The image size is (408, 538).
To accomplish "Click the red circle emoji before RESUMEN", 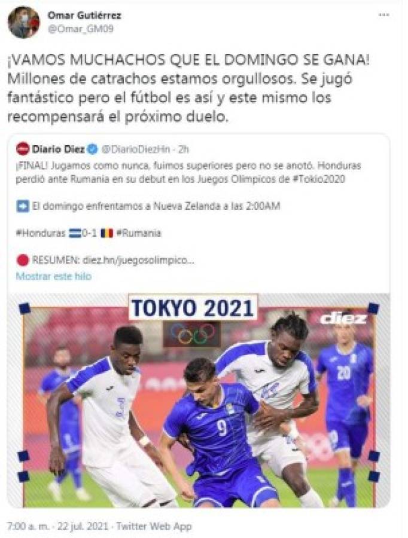I will (x=23, y=261).
